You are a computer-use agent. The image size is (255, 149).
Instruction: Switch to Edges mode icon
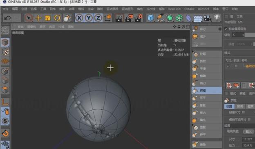tap(5, 80)
